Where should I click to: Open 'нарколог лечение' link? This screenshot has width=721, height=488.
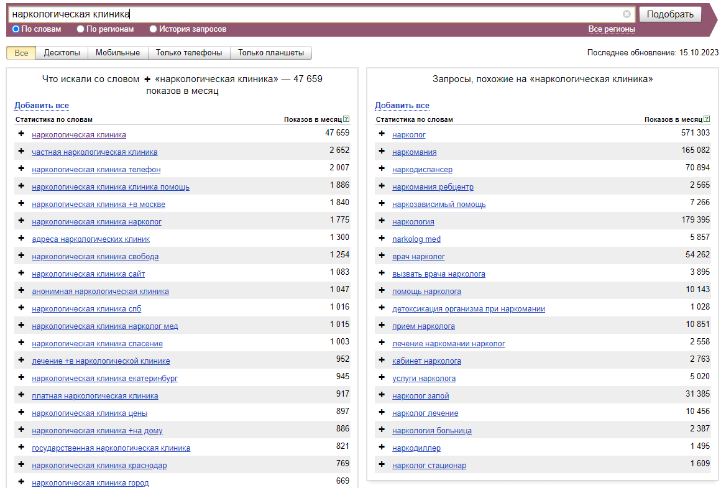click(x=425, y=413)
